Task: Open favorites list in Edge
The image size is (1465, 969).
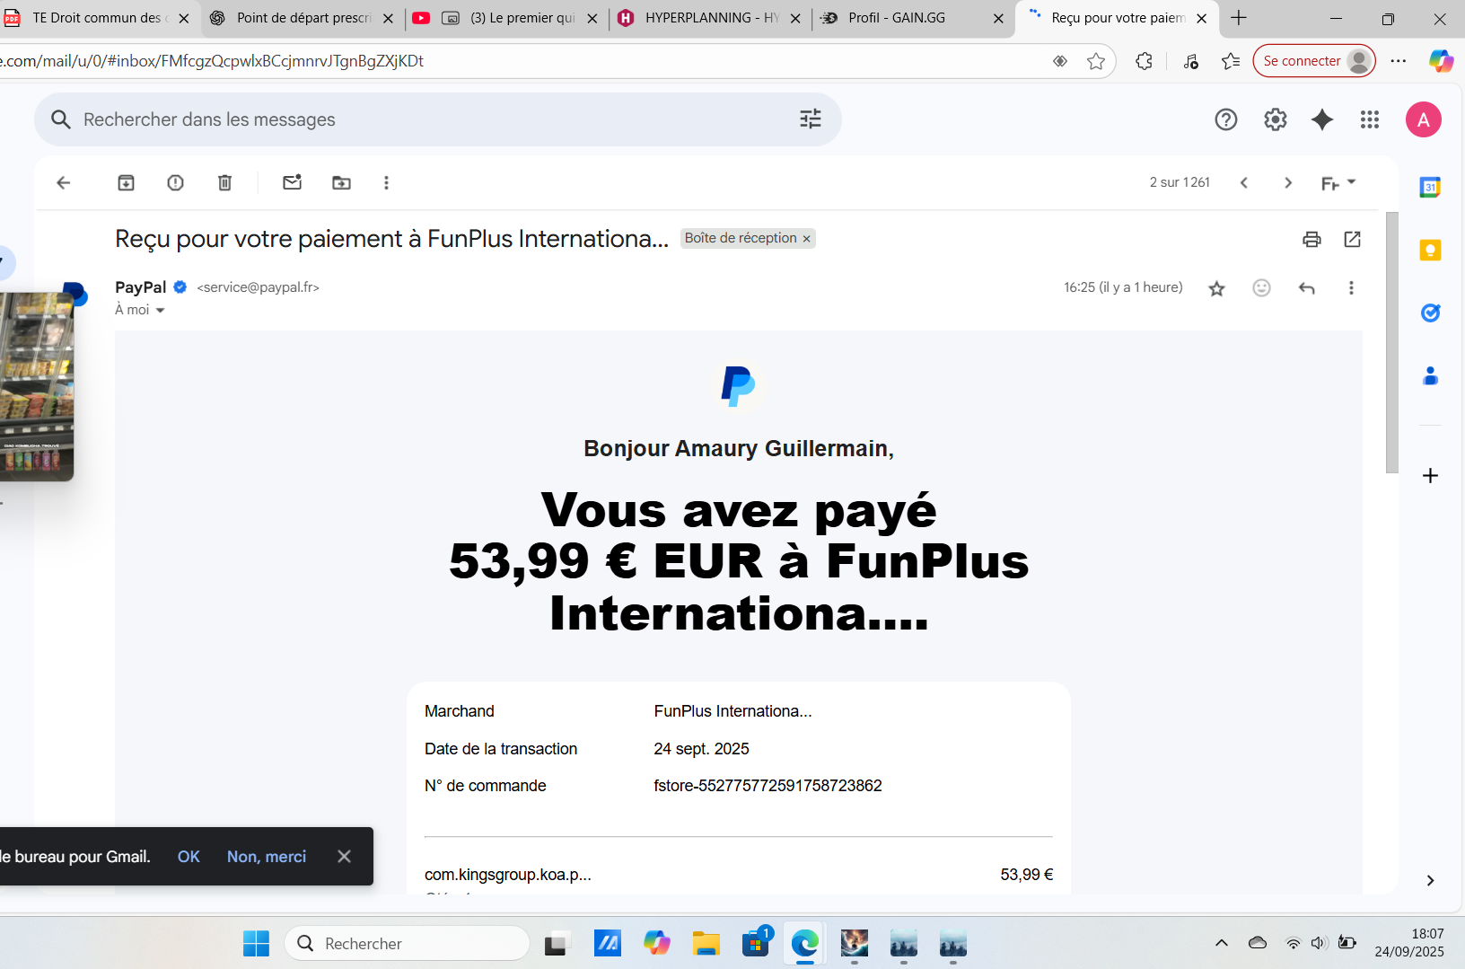Action: (1231, 61)
